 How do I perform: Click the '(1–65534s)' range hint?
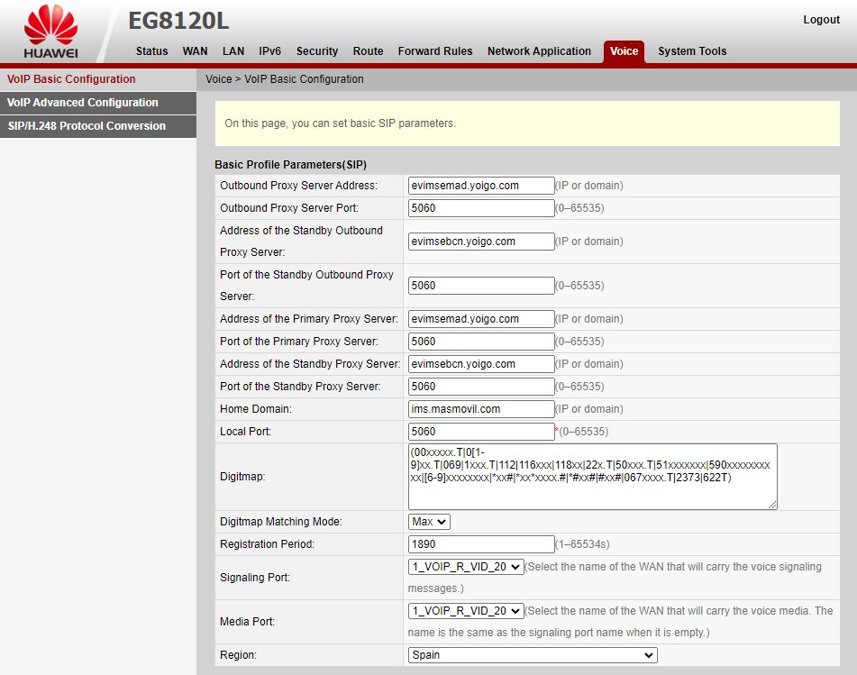click(582, 544)
